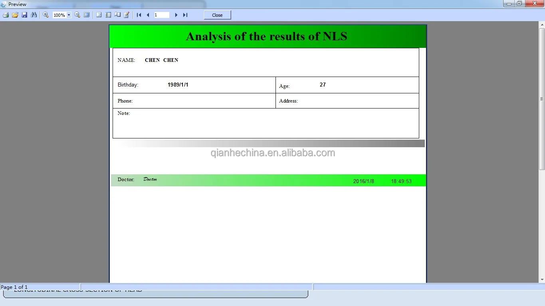Jump to the last page arrow
The width and height of the screenshot is (545, 306).
pyautogui.click(x=185, y=15)
